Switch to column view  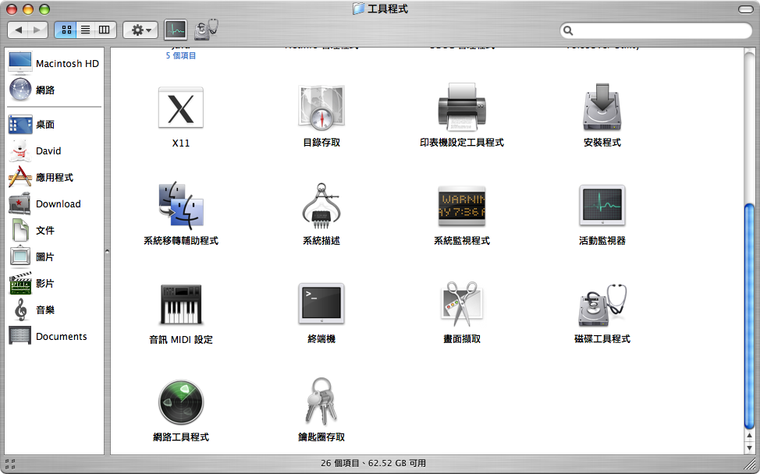coord(105,30)
